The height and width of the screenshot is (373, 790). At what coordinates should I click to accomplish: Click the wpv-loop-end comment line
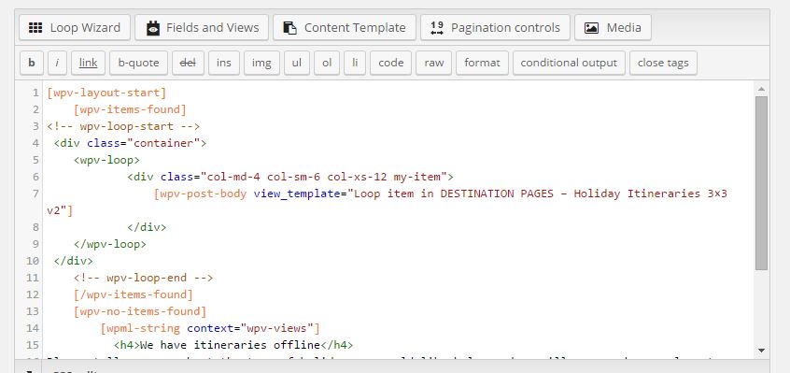point(144,278)
